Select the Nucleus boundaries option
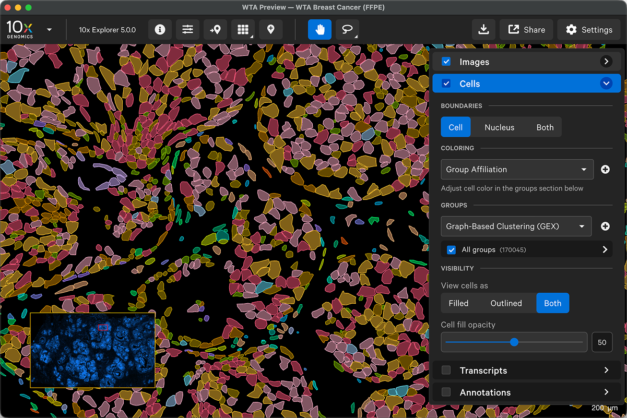The width and height of the screenshot is (627, 418). (500, 127)
